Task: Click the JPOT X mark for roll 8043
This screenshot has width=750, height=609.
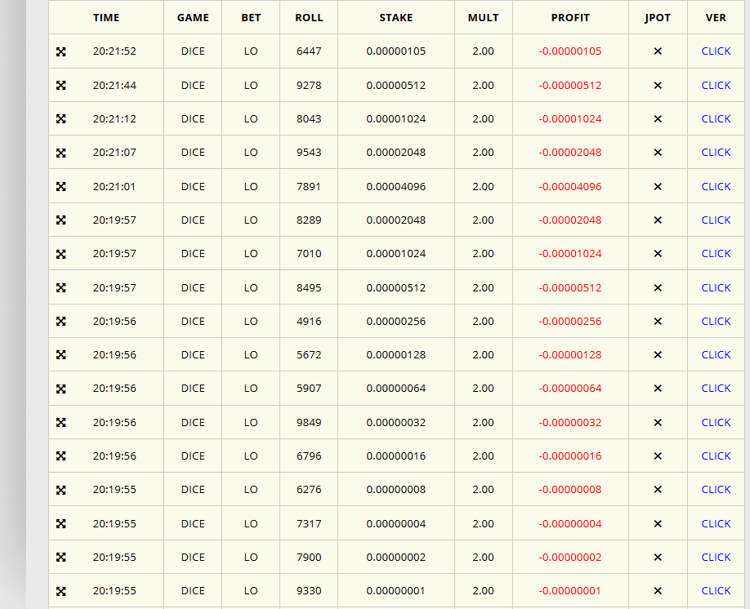Action: tap(658, 119)
